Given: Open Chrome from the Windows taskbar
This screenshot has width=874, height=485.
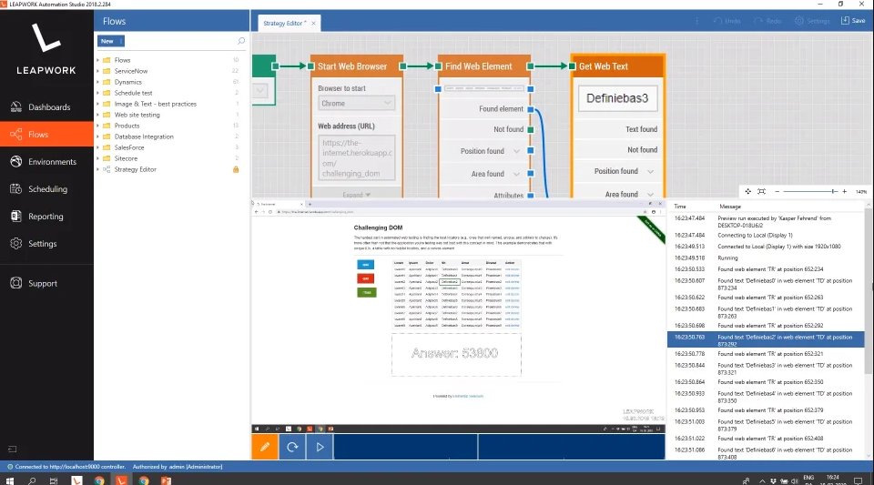Looking at the screenshot, I should [x=99, y=480].
